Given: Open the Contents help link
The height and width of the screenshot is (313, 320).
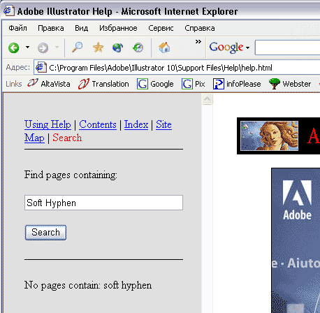Looking at the screenshot, I should [98, 124].
